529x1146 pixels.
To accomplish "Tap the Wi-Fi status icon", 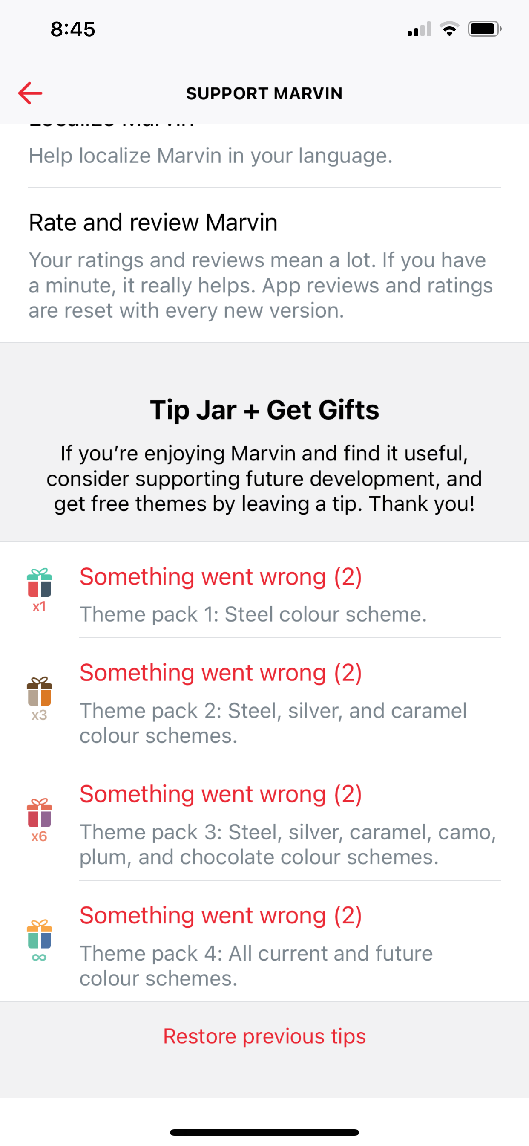I will pos(449,29).
